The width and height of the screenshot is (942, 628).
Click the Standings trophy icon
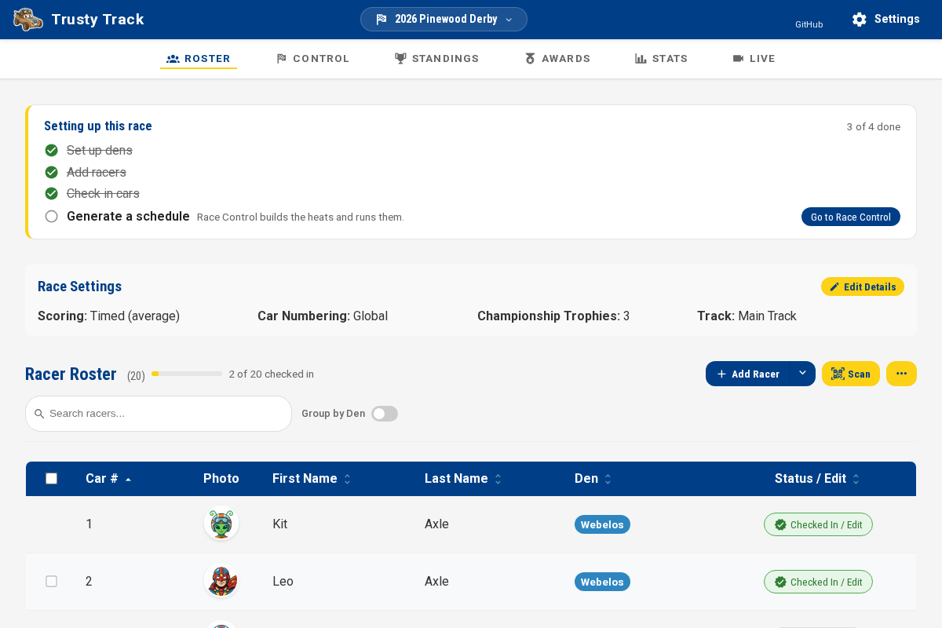tap(400, 59)
